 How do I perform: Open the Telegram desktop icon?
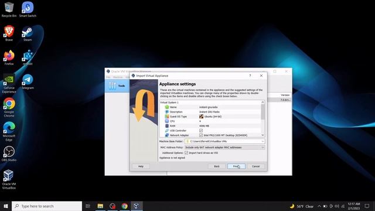pyautogui.click(x=28, y=81)
